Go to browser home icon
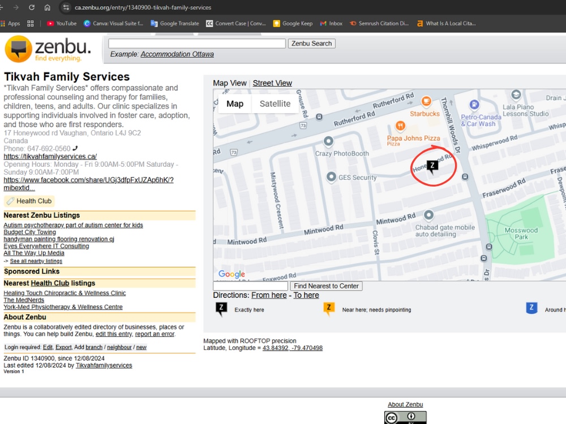 [48, 7]
